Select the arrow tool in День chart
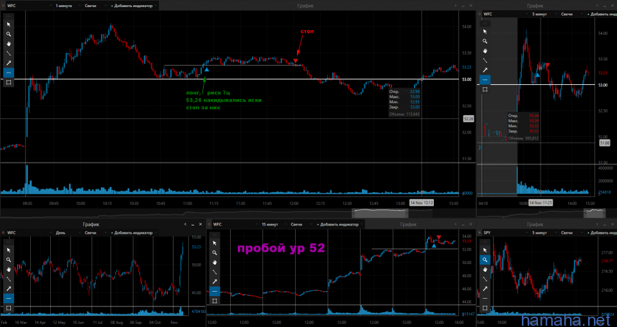Viewport: 617px width, 327px height. [x=8, y=289]
